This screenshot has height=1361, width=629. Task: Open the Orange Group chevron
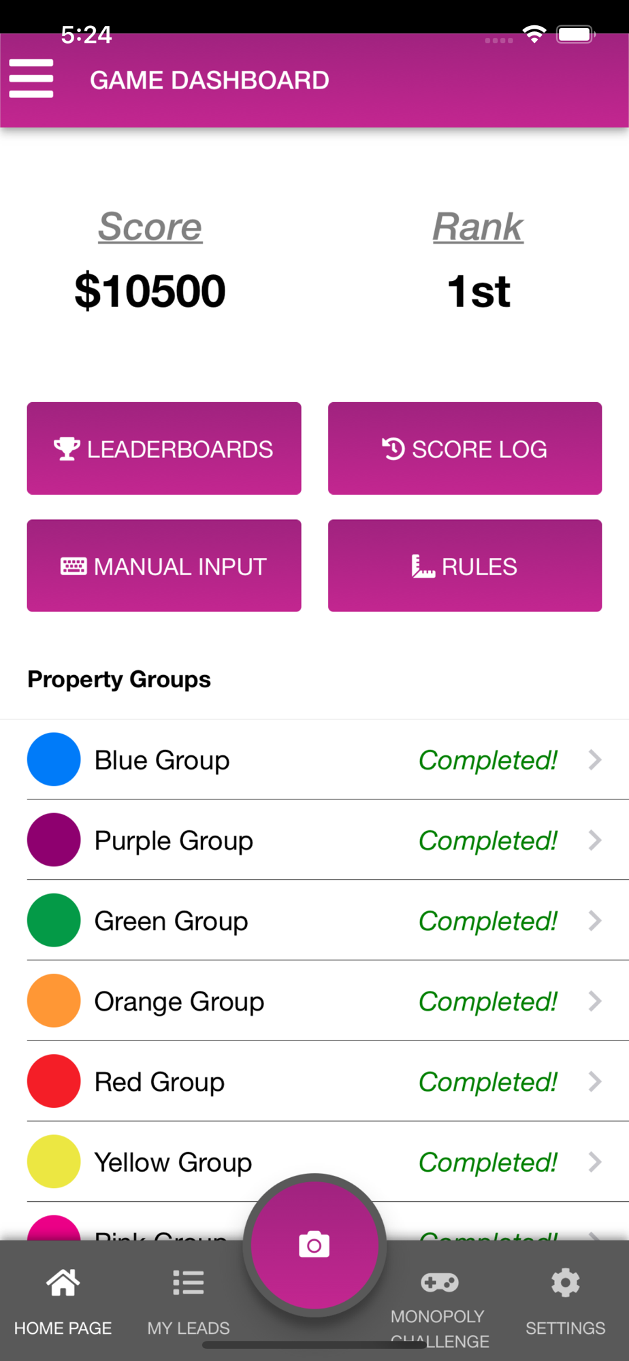[x=595, y=1000]
